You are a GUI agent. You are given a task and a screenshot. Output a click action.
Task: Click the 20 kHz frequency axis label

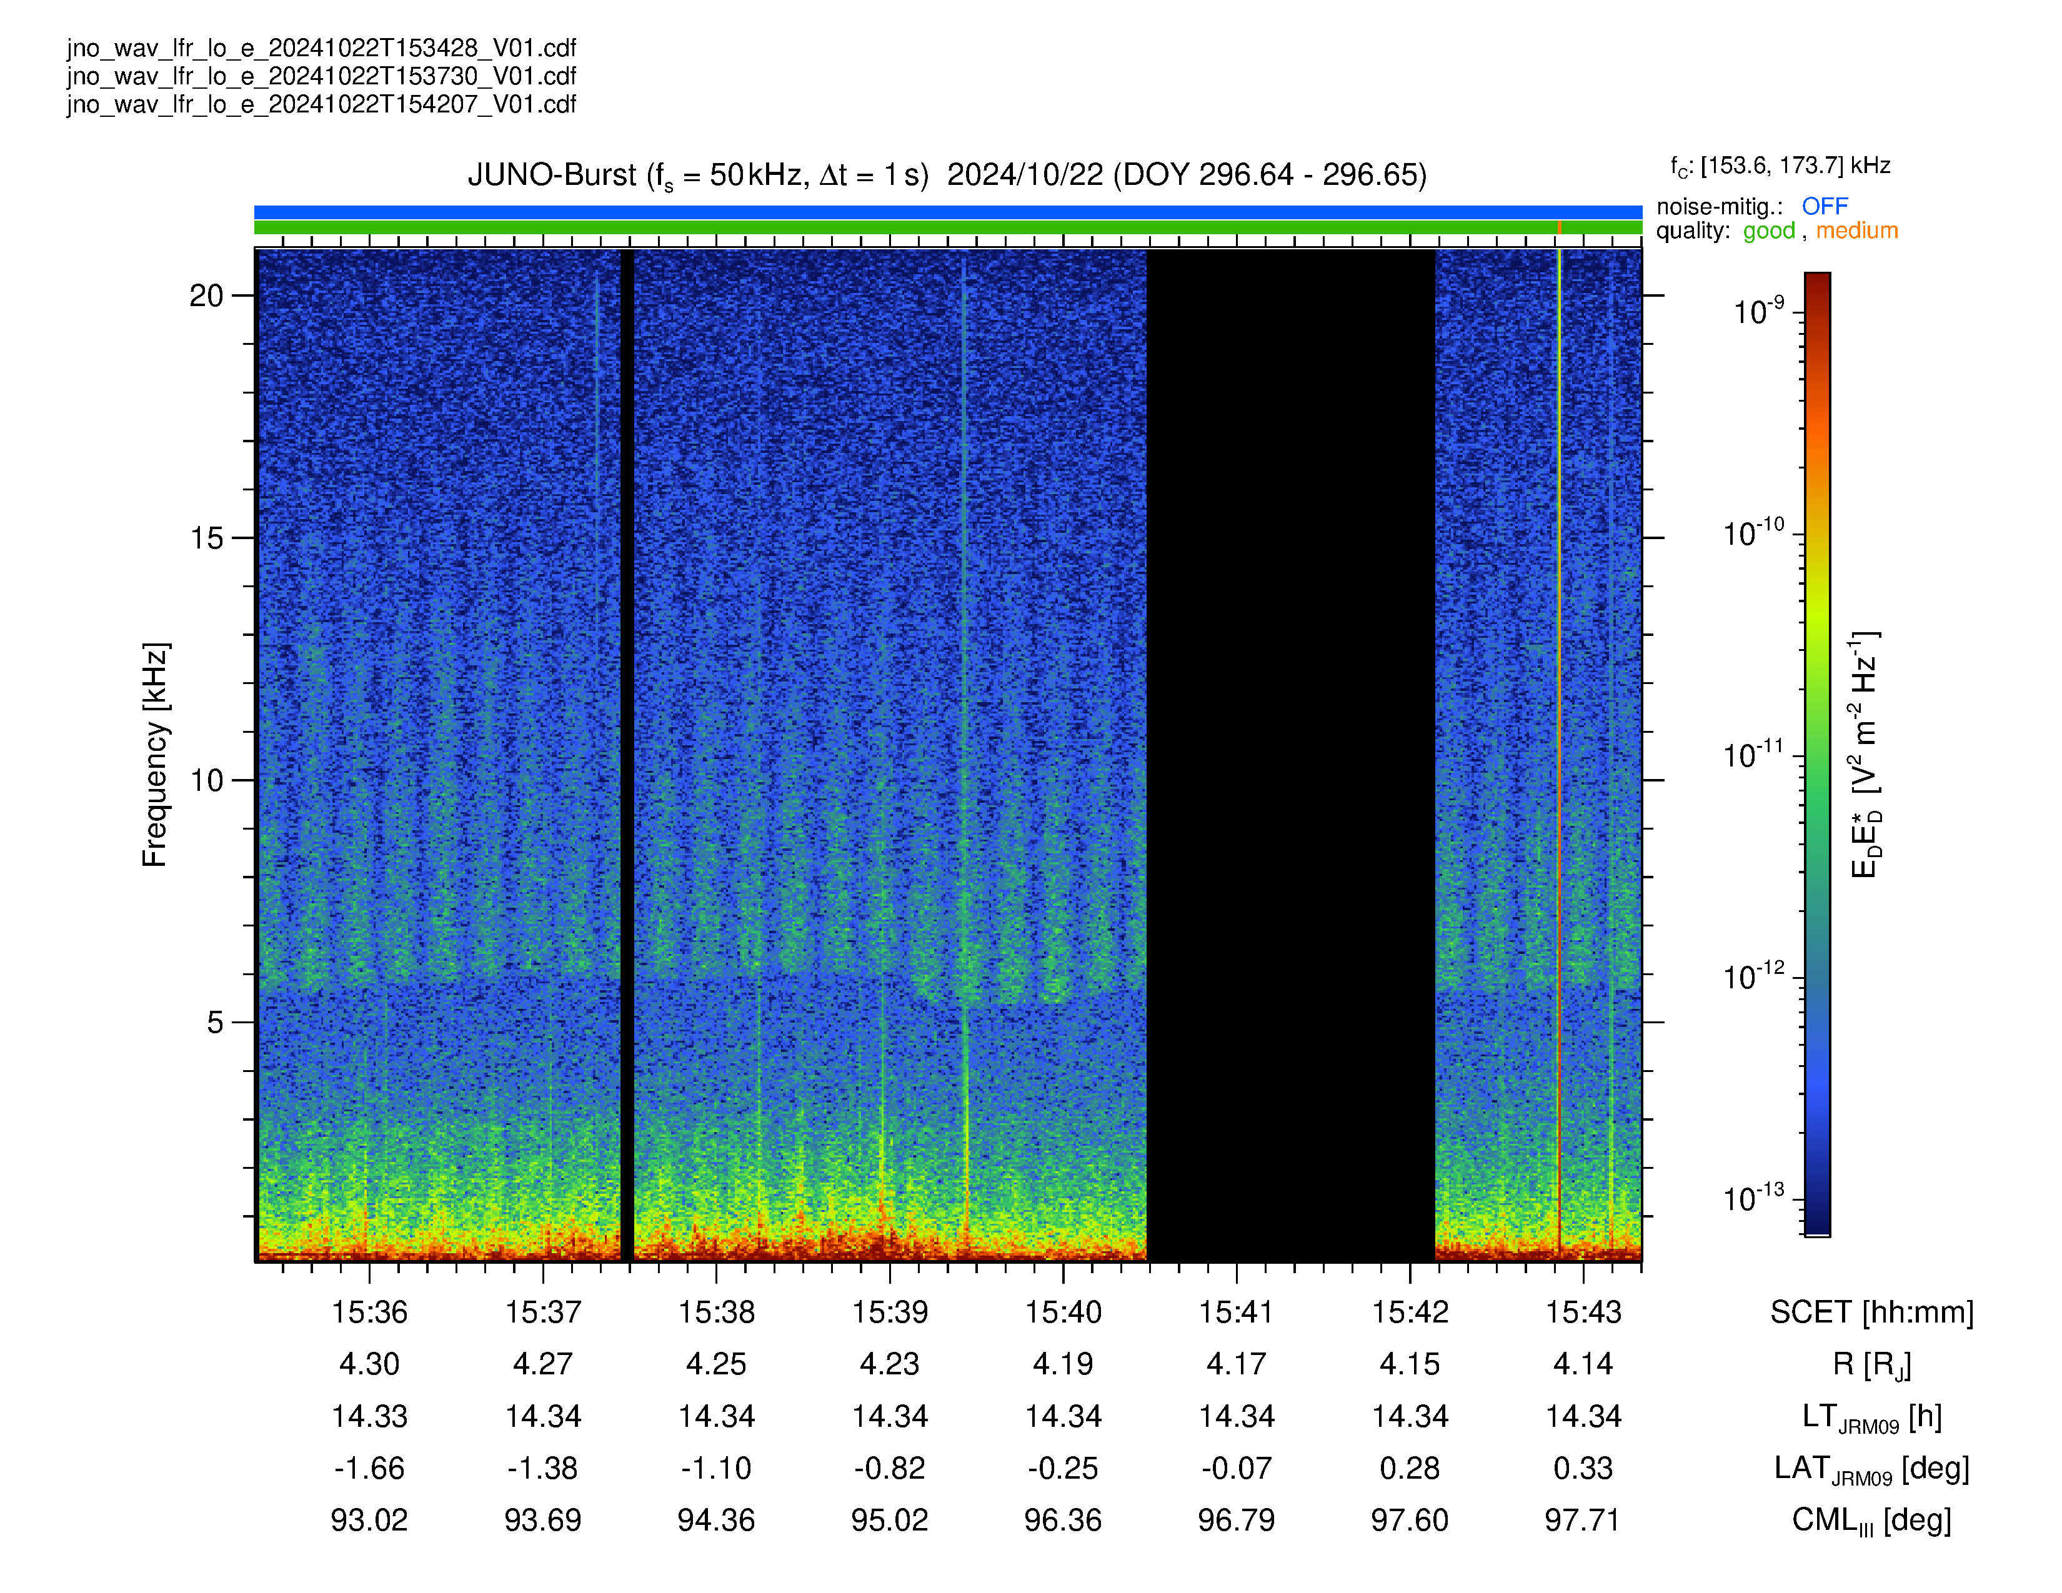pos(207,295)
